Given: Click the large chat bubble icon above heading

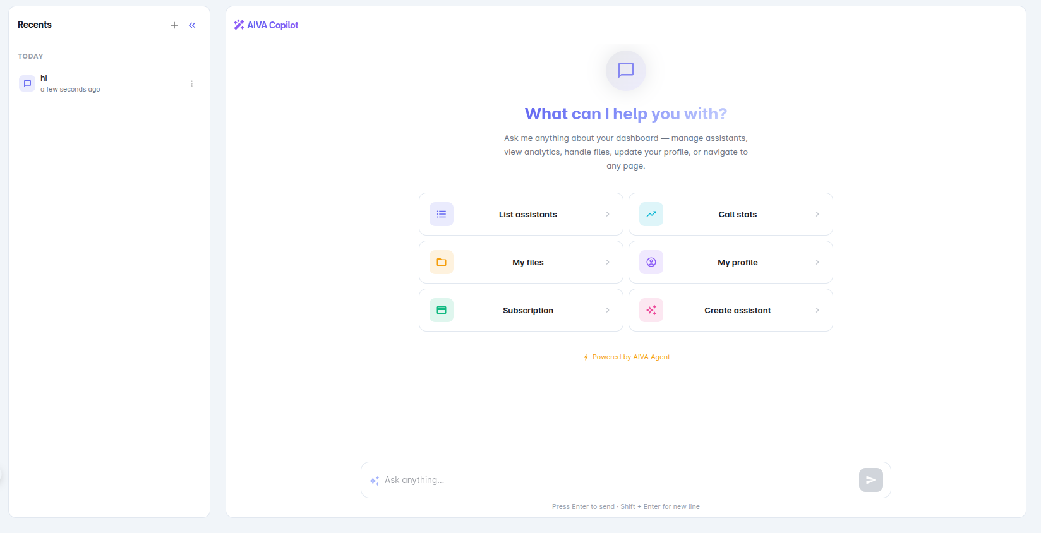Looking at the screenshot, I should (x=626, y=70).
